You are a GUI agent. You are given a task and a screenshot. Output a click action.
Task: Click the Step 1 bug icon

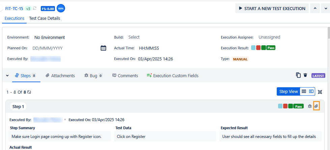(309, 106)
